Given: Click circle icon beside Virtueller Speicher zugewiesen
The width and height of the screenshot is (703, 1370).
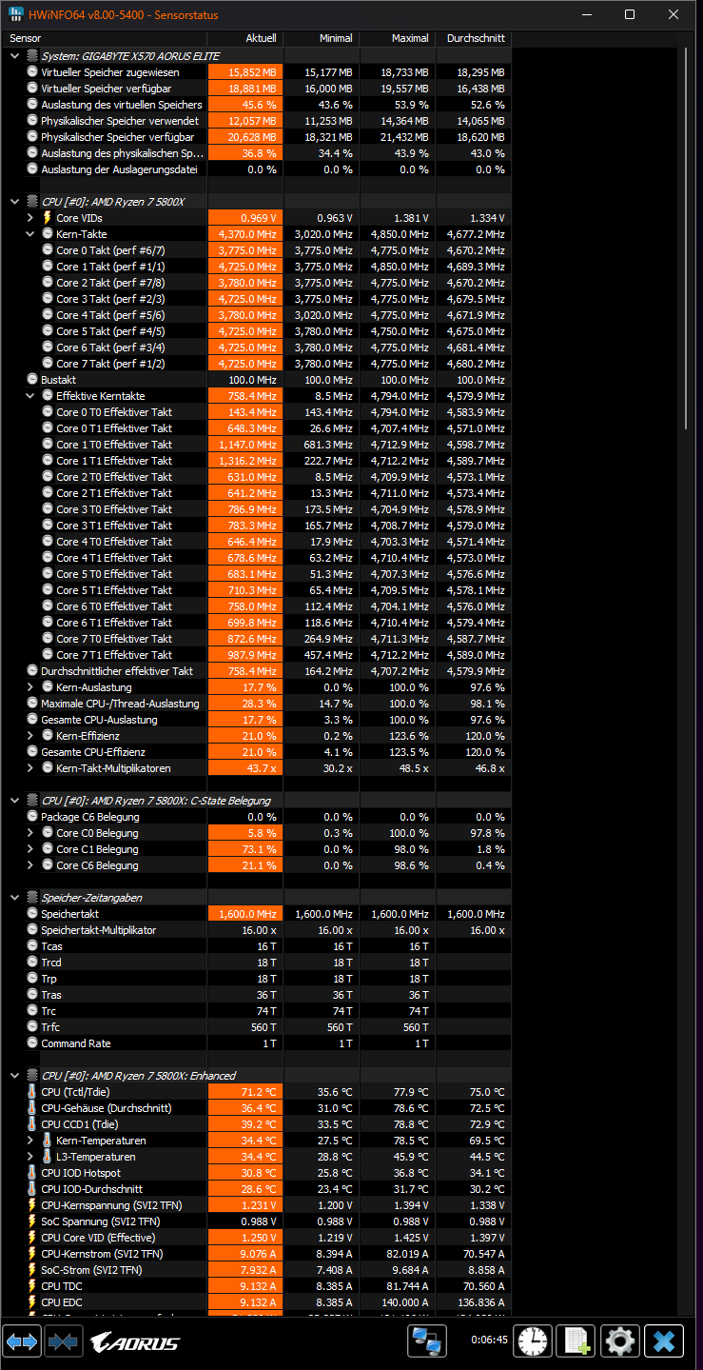Looking at the screenshot, I should (x=32, y=72).
